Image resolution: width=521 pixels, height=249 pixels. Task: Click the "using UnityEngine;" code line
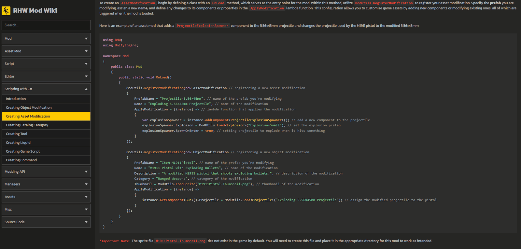(x=120, y=45)
